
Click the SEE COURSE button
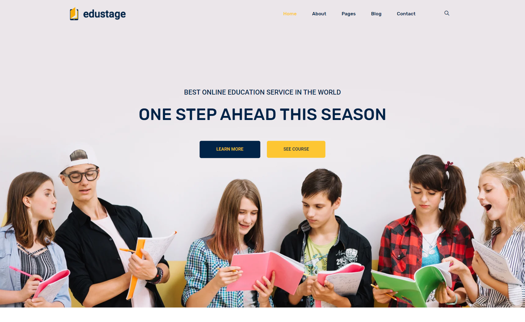click(296, 149)
